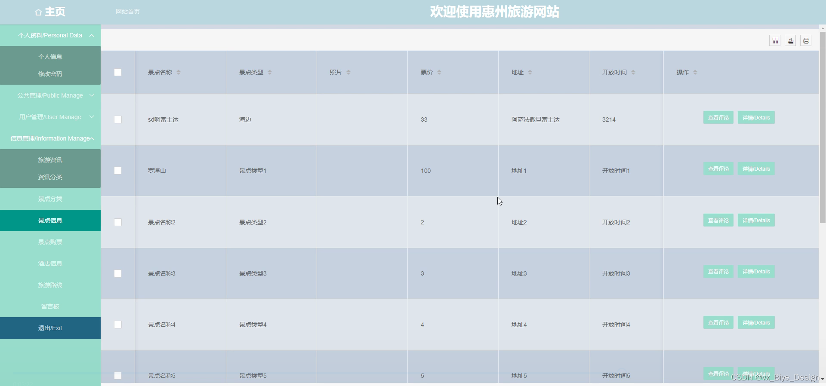Open 详情/Details for 景点名称3 row
This screenshot has height=386, width=826.
tap(756, 272)
